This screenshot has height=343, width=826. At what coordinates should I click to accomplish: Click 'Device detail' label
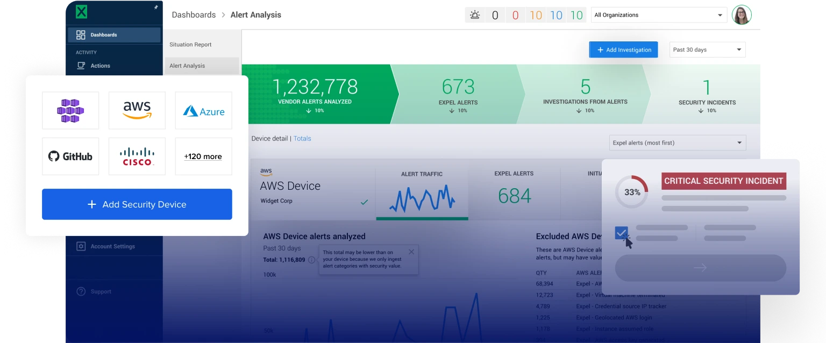click(x=269, y=139)
